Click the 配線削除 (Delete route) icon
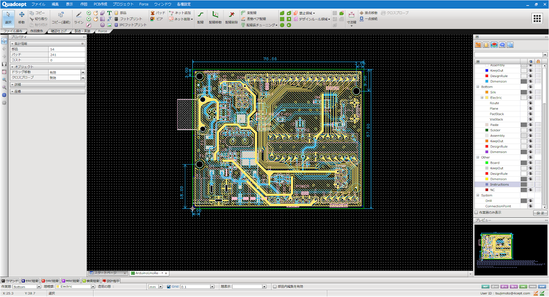Viewport: 549px width, 297px height. coord(231,17)
